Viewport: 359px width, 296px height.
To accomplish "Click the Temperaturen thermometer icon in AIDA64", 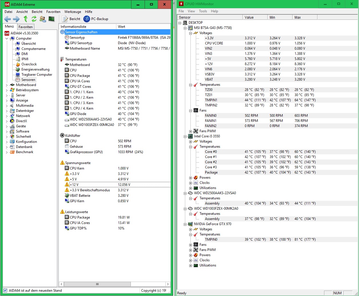I will 62,59.
